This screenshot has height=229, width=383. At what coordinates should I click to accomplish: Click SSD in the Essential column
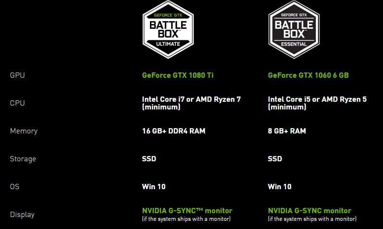[x=275, y=159]
